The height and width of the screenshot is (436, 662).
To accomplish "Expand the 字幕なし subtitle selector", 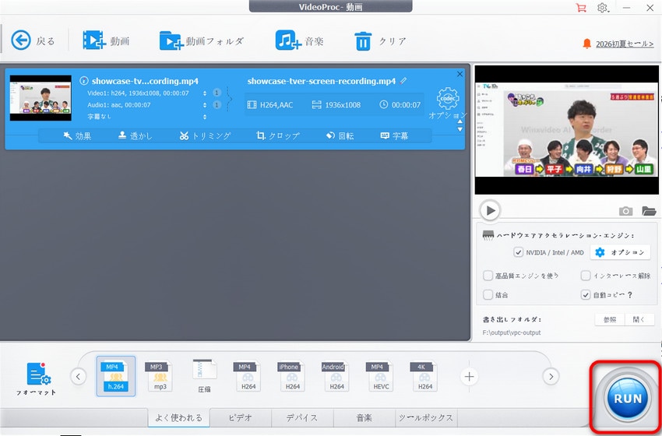I will 205,117.
